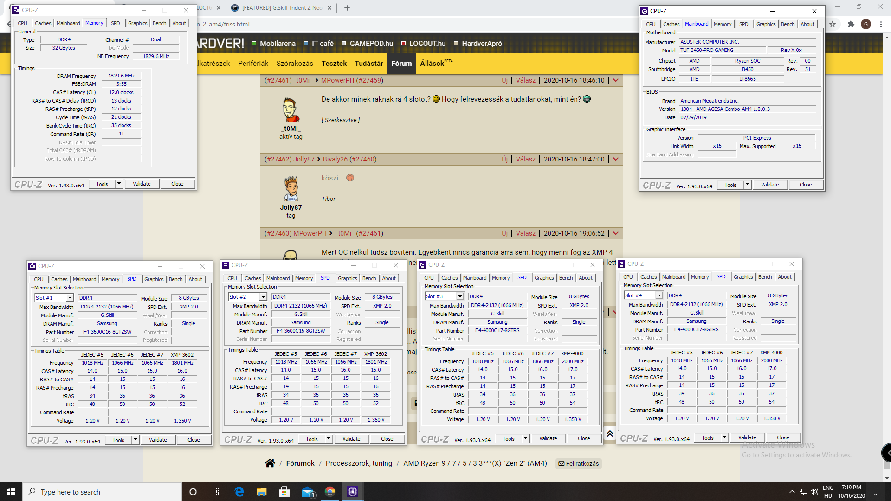The height and width of the screenshot is (501, 891).
Task: Open new browser tab plus button
Action: (347, 8)
